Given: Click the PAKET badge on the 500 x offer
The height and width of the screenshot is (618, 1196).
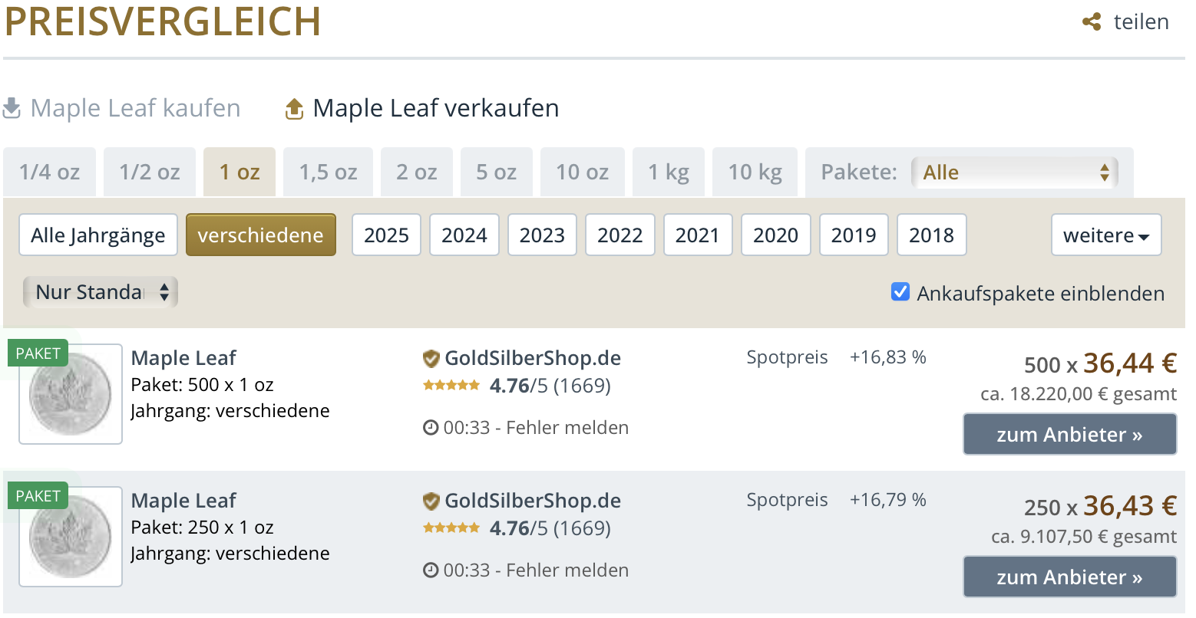Looking at the screenshot, I should [38, 353].
